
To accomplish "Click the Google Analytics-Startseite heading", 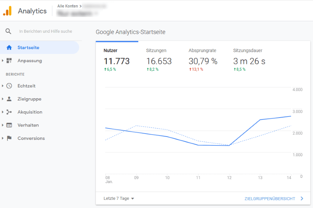I will click(130, 32).
